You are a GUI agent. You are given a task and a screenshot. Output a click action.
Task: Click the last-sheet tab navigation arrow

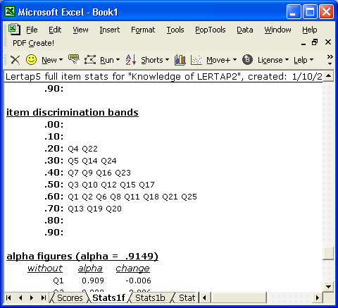(x=43, y=298)
